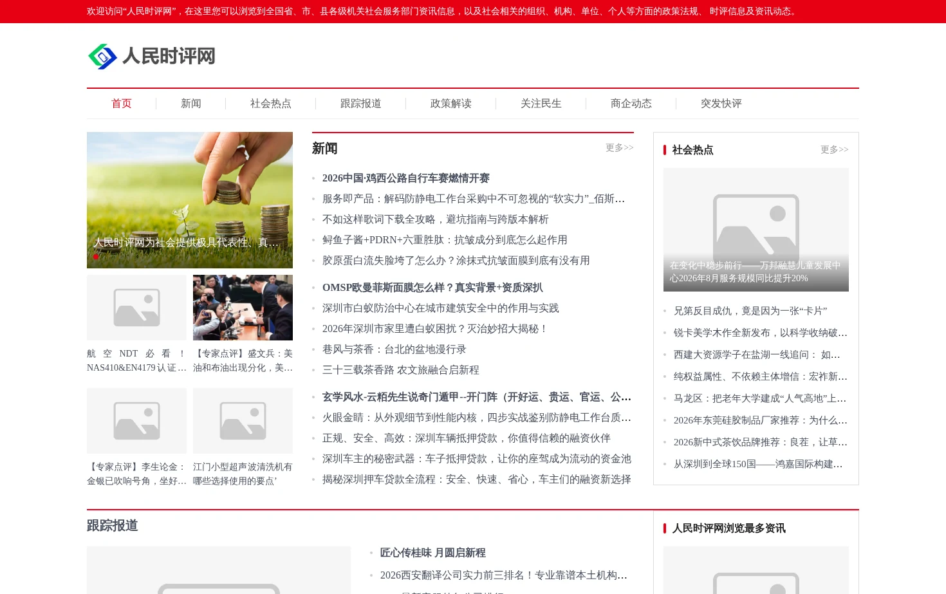
Task: Open the 从深圳到全球150国 article
Action: [x=758, y=464]
